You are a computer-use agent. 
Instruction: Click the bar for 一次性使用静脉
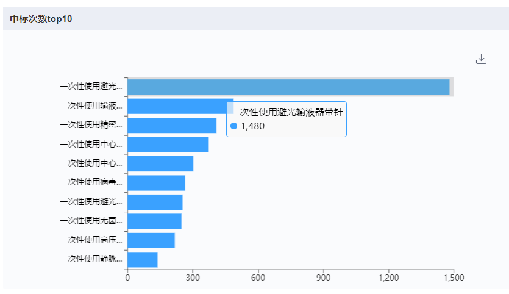tap(143, 260)
